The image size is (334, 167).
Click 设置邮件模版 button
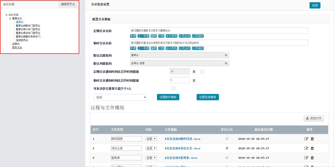point(168,97)
